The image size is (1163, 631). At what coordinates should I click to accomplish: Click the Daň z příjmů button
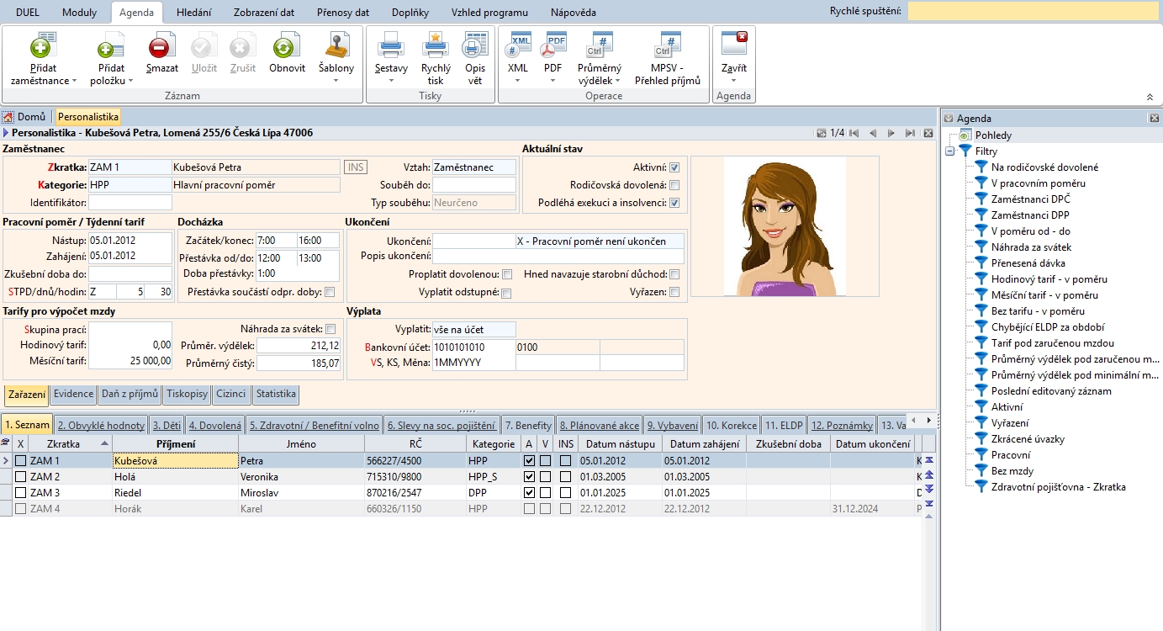coord(130,394)
